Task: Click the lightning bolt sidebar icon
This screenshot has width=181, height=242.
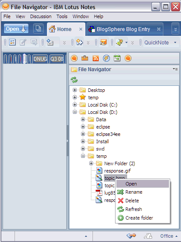Action: point(106,58)
